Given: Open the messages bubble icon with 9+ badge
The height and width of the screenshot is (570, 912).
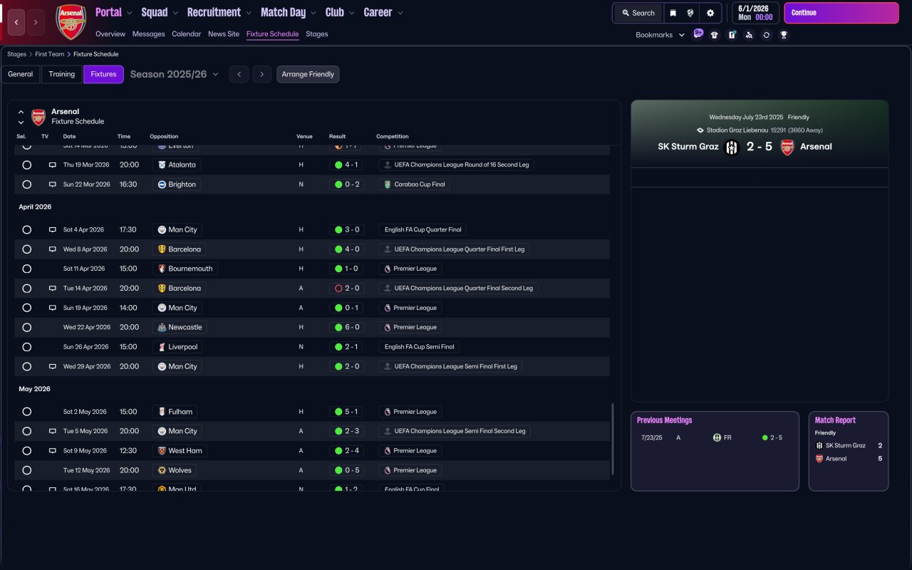Looking at the screenshot, I should click(698, 33).
